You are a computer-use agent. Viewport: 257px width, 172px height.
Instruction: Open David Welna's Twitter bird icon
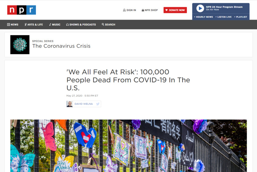(x=98, y=104)
